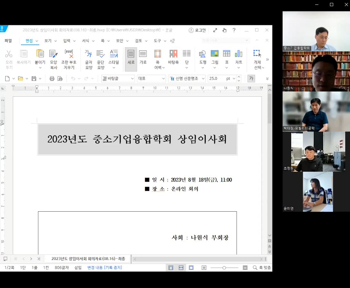Open the 보기 menu tab
The image size is (350, 288).
(48, 41)
